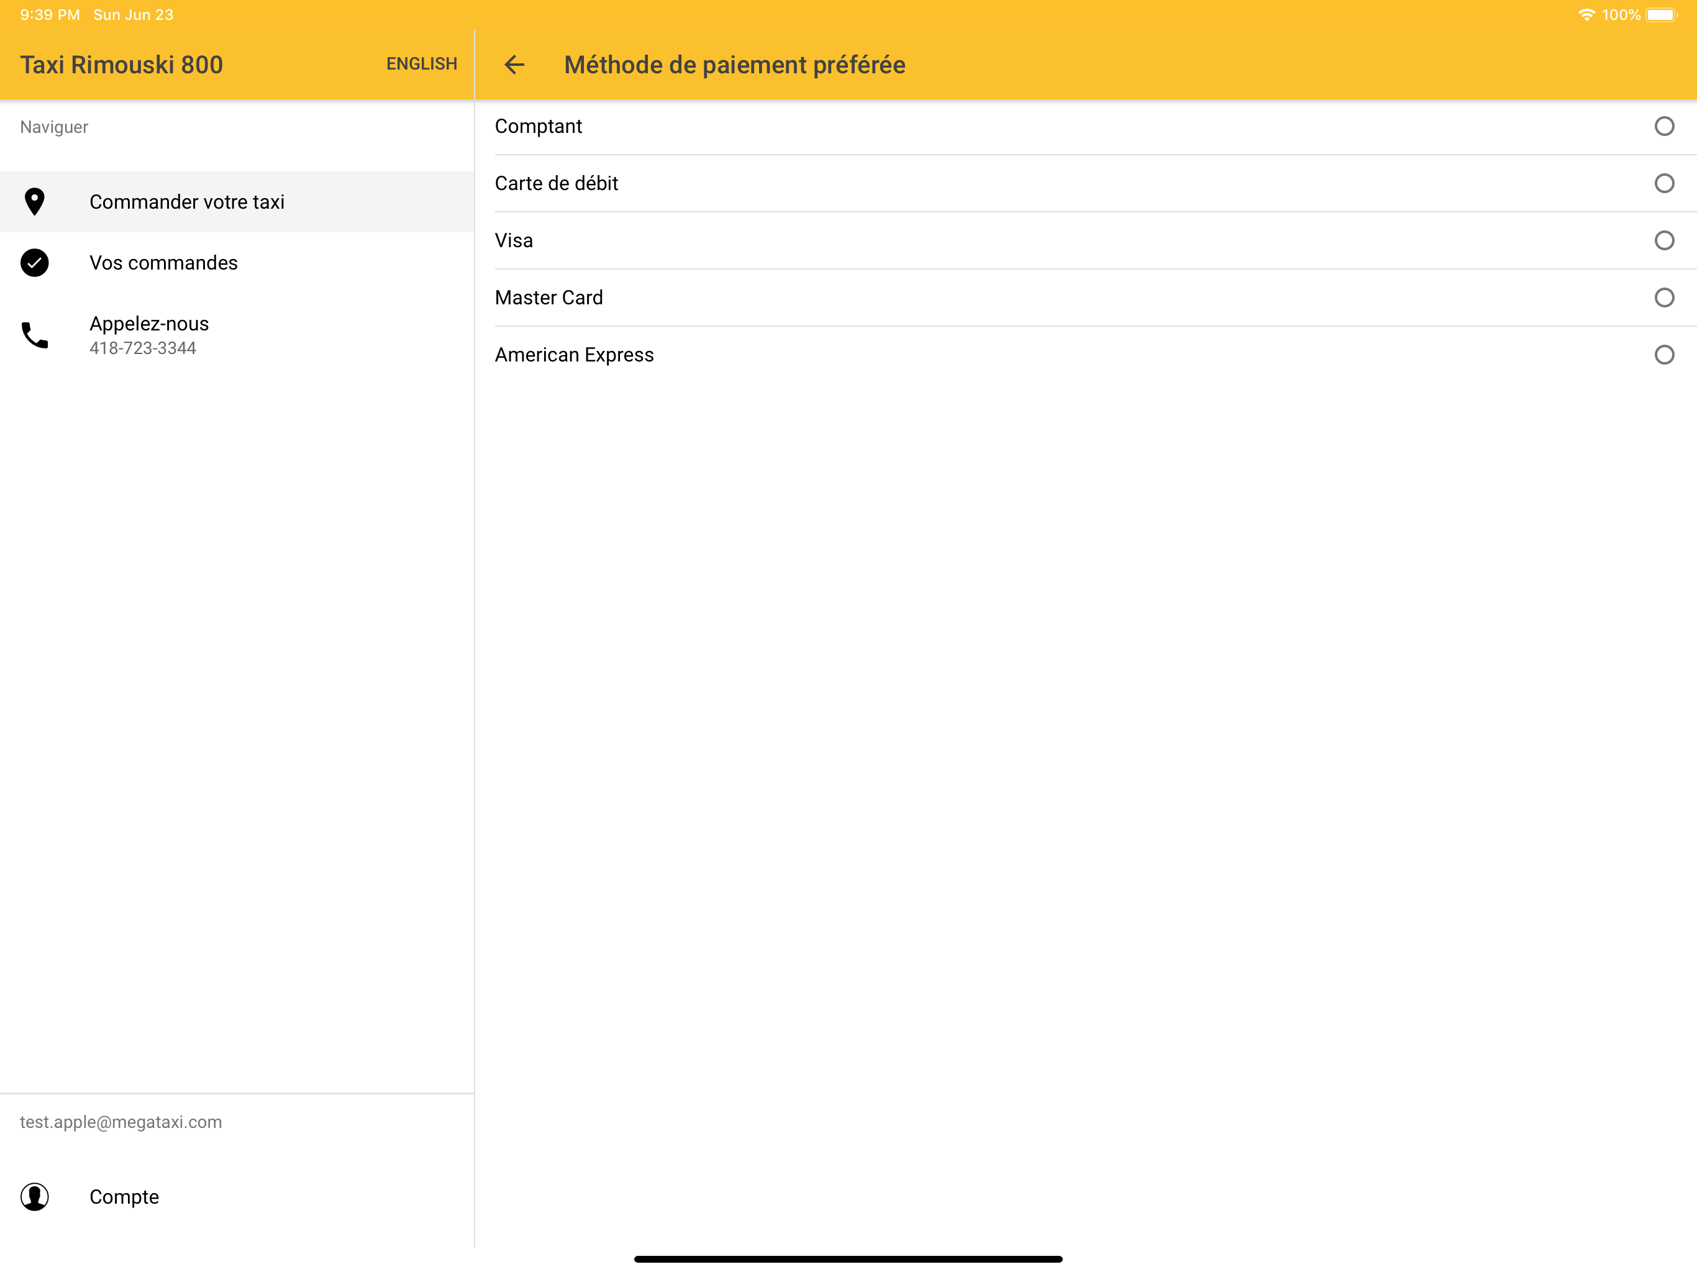
Task: Click the location pin icon
Action: [35, 202]
